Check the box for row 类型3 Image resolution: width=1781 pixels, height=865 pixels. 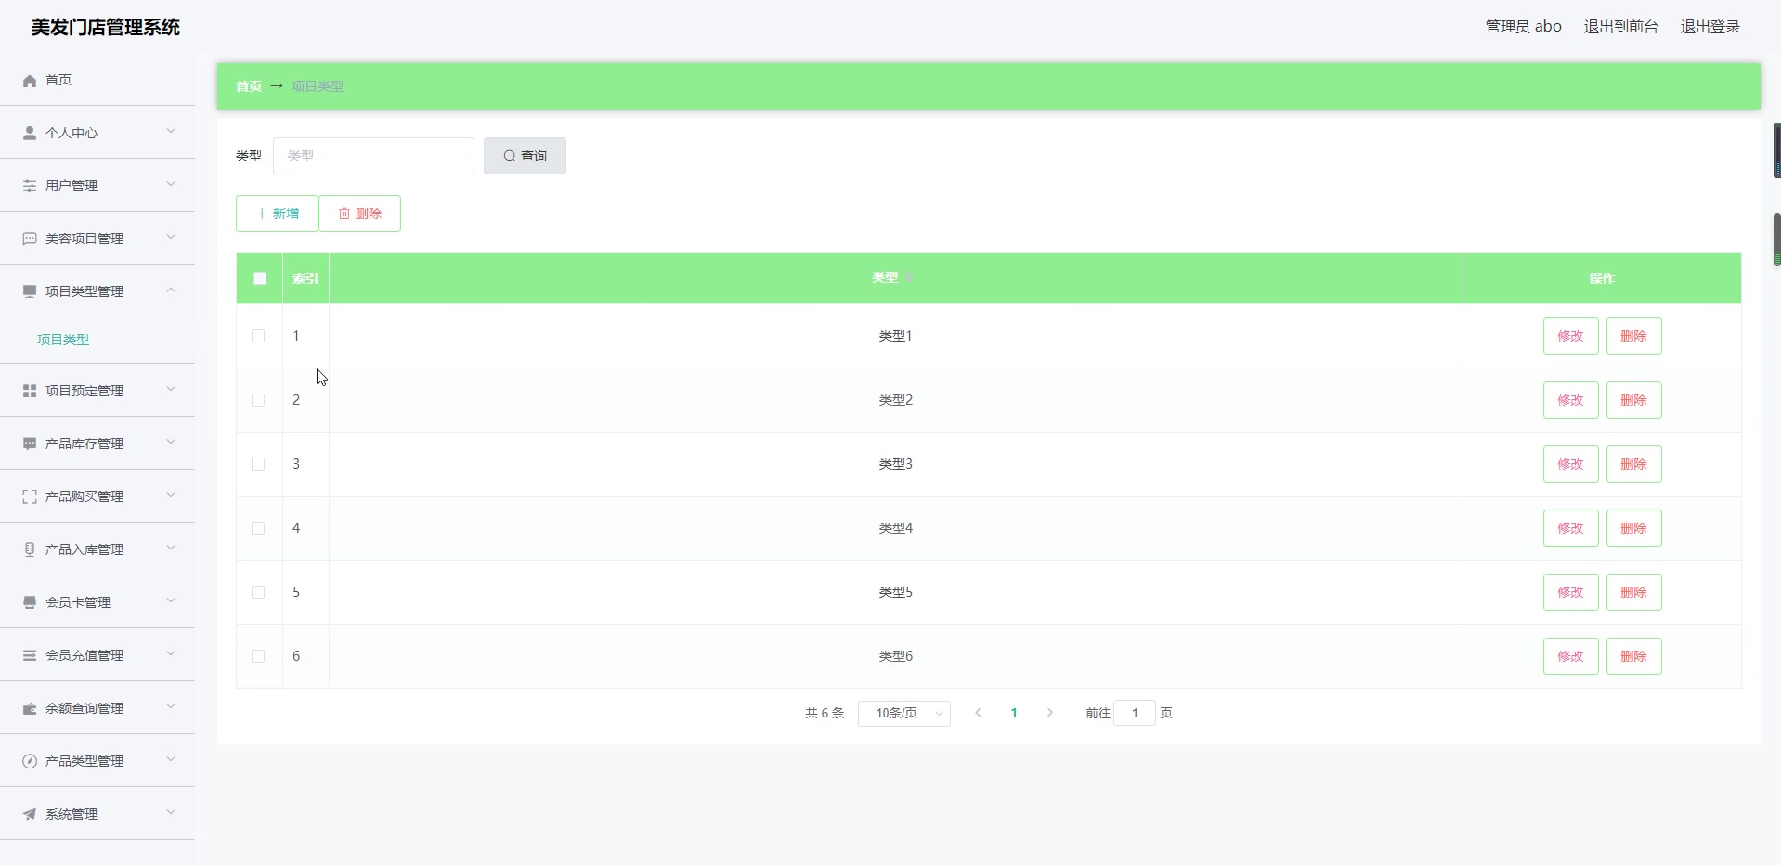pos(258,464)
